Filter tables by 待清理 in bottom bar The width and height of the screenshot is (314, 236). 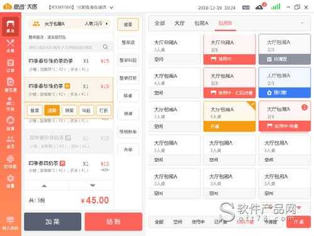click(271, 222)
